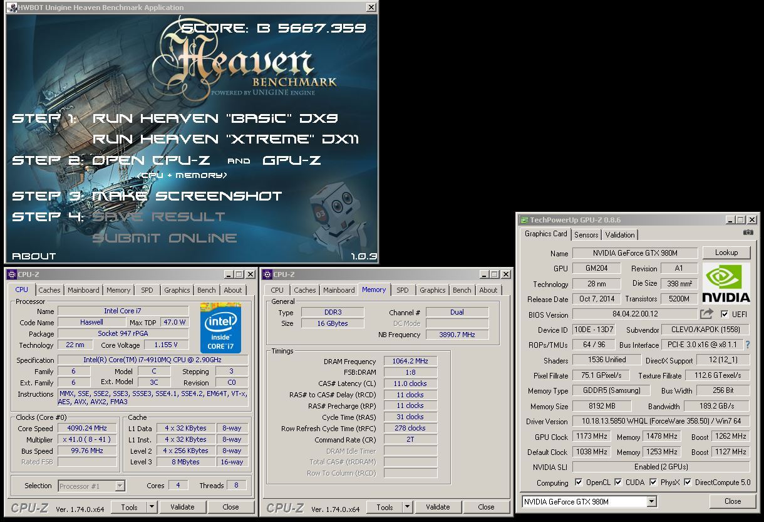The height and width of the screenshot is (522, 764).
Task: Open the Memory tab in the CPU window
Action: 118,290
